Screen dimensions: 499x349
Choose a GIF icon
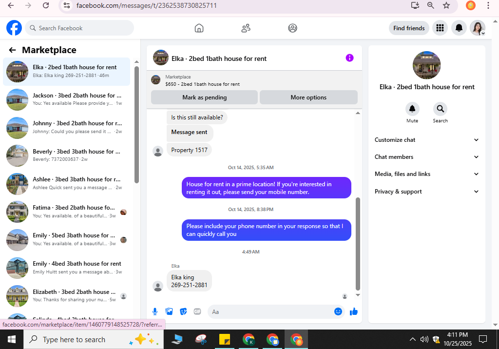[197, 311]
